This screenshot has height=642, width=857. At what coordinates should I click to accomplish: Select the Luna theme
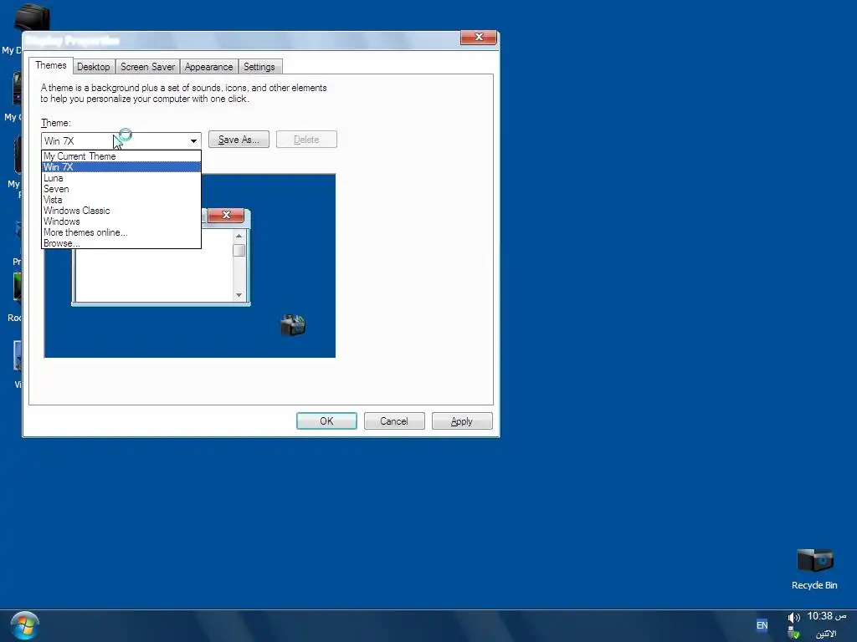pyautogui.click(x=121, y=178)
